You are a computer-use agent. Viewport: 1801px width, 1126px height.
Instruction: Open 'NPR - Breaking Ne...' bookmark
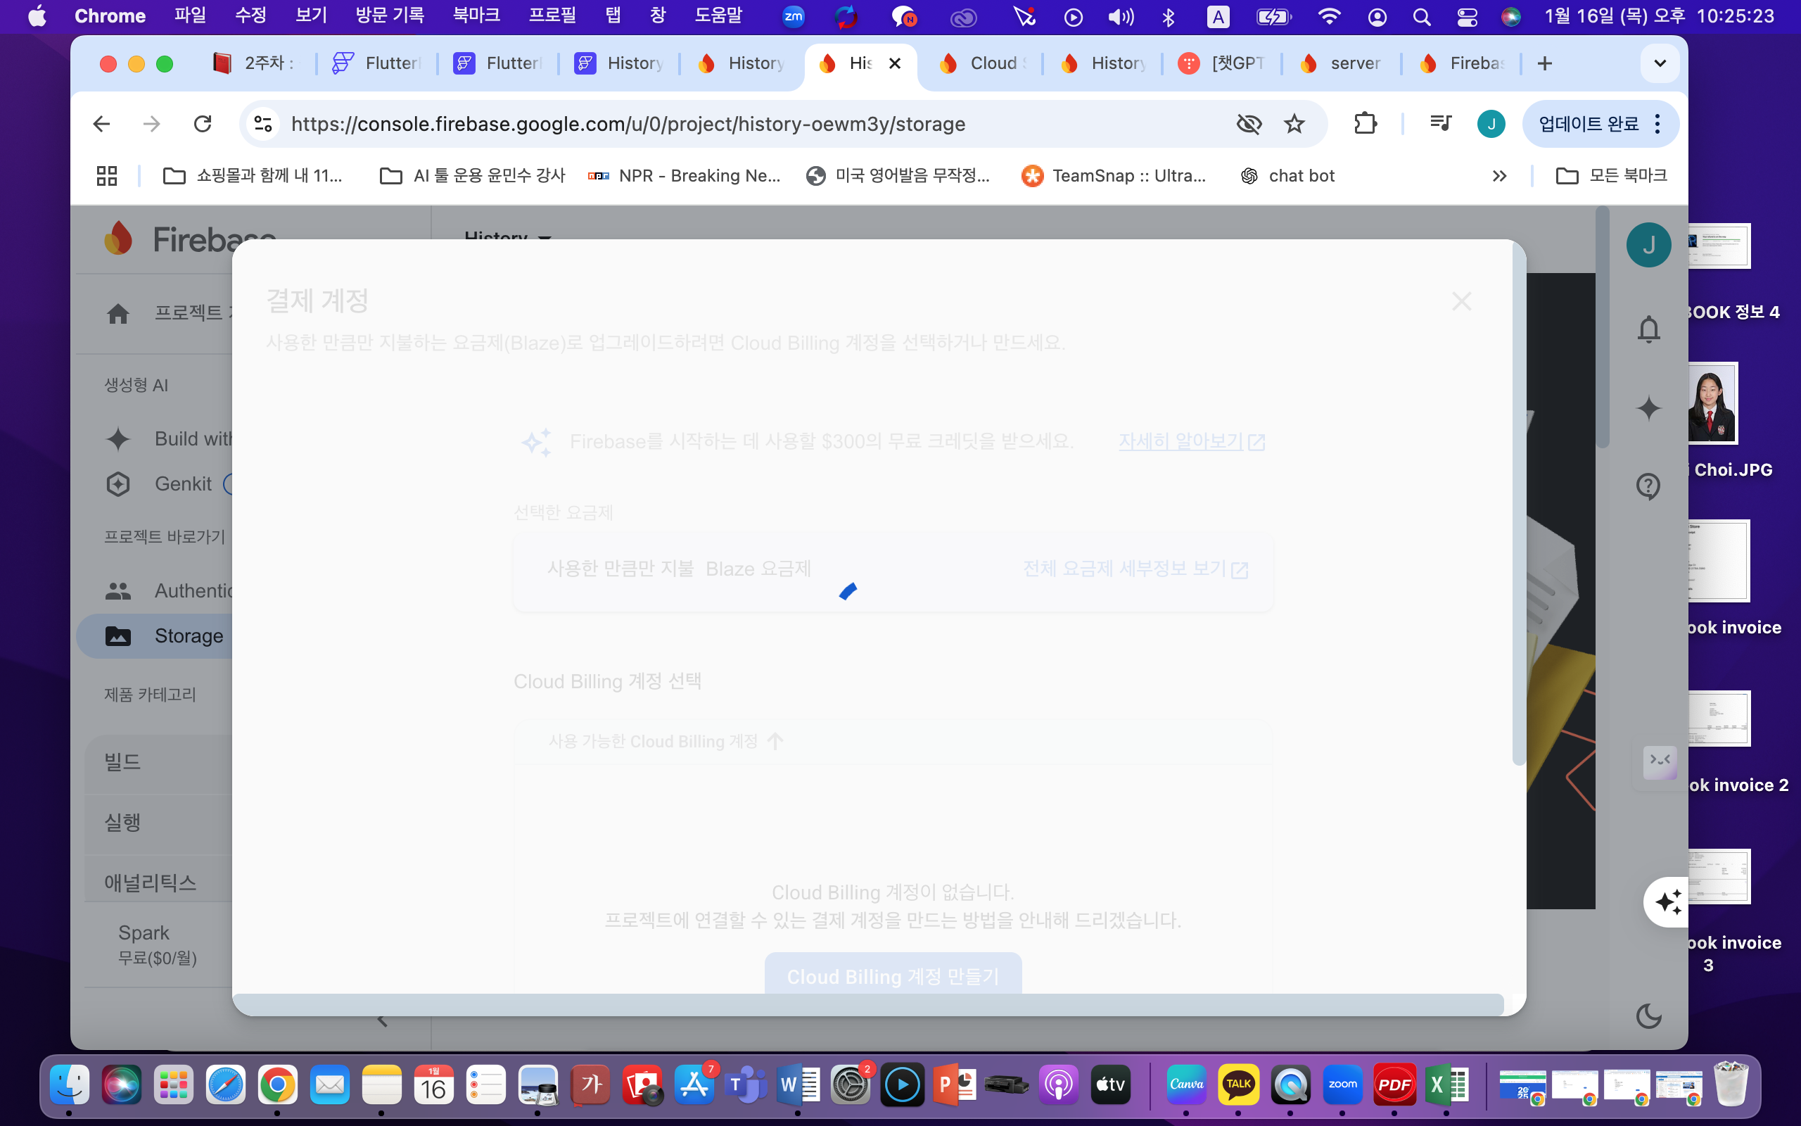coord(684,176)
